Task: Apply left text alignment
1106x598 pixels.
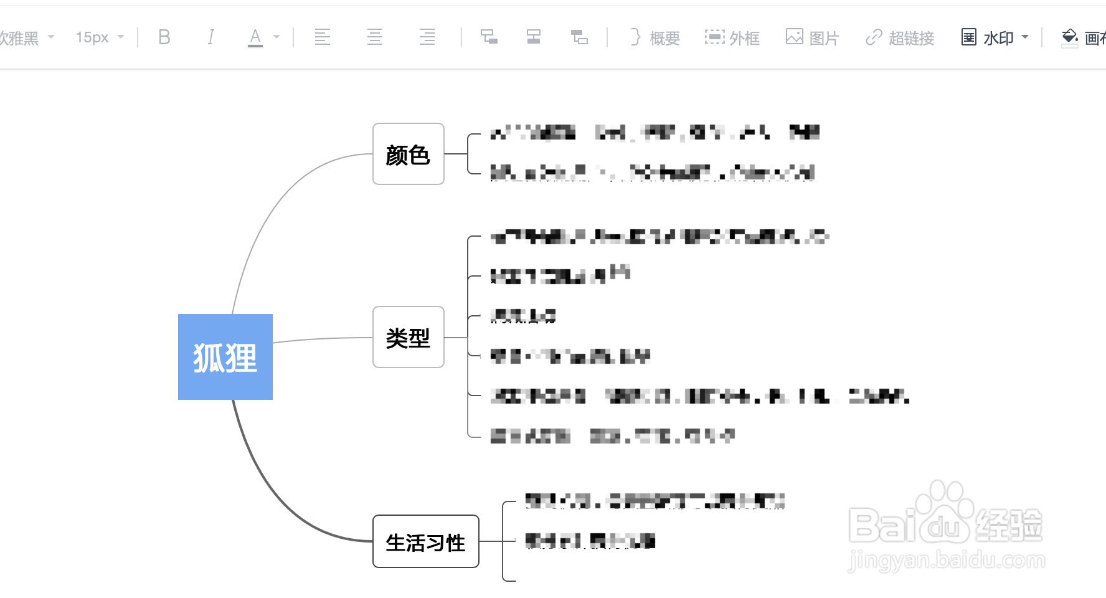Action: coord(322,37)
